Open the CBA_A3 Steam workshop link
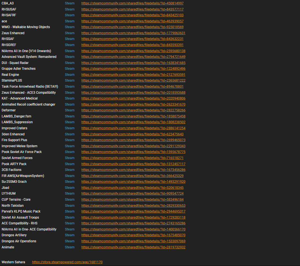Image resolution: width=300 pixels, height=266 pixels. (133, 3)
